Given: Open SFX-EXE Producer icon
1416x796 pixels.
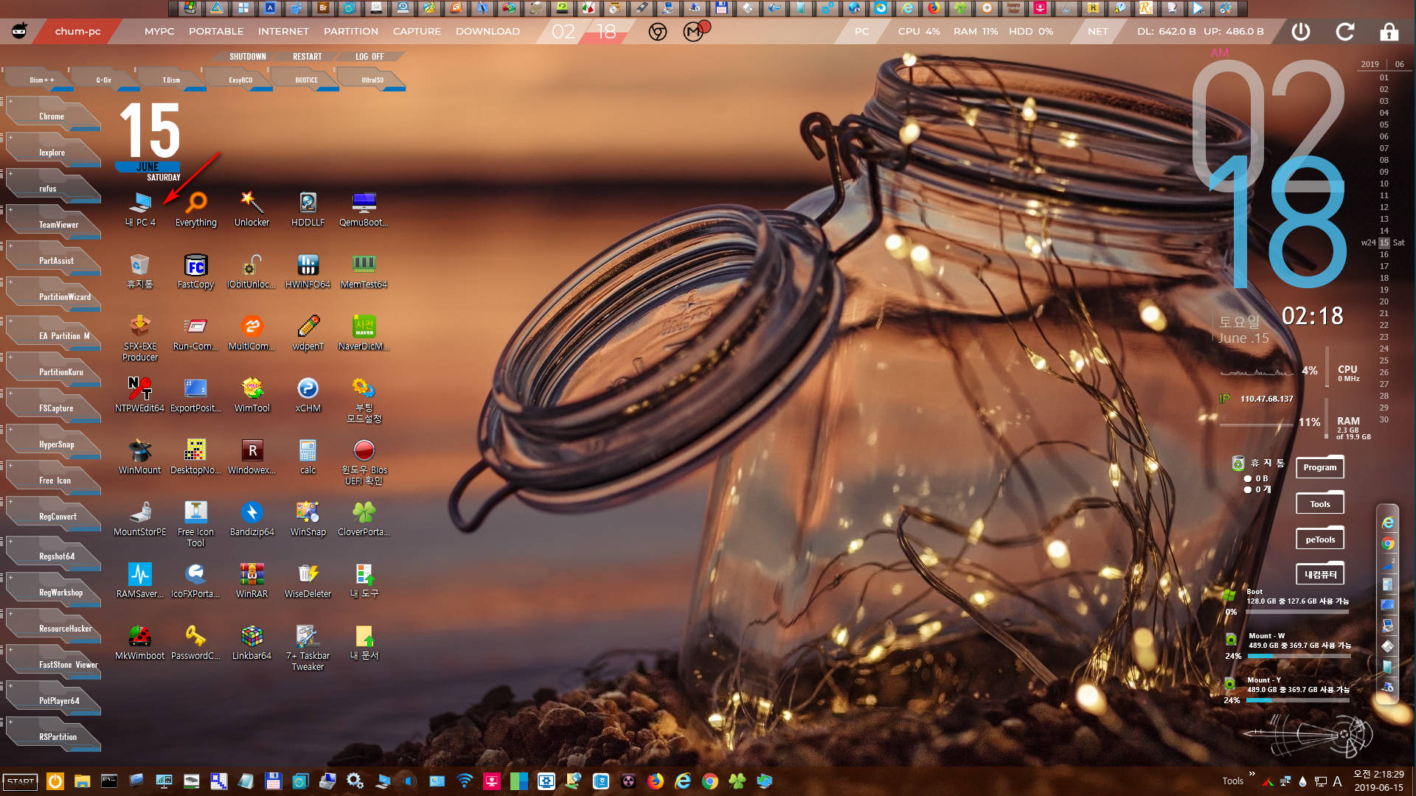Looking at the screenshot, I should tap(140, 338).
